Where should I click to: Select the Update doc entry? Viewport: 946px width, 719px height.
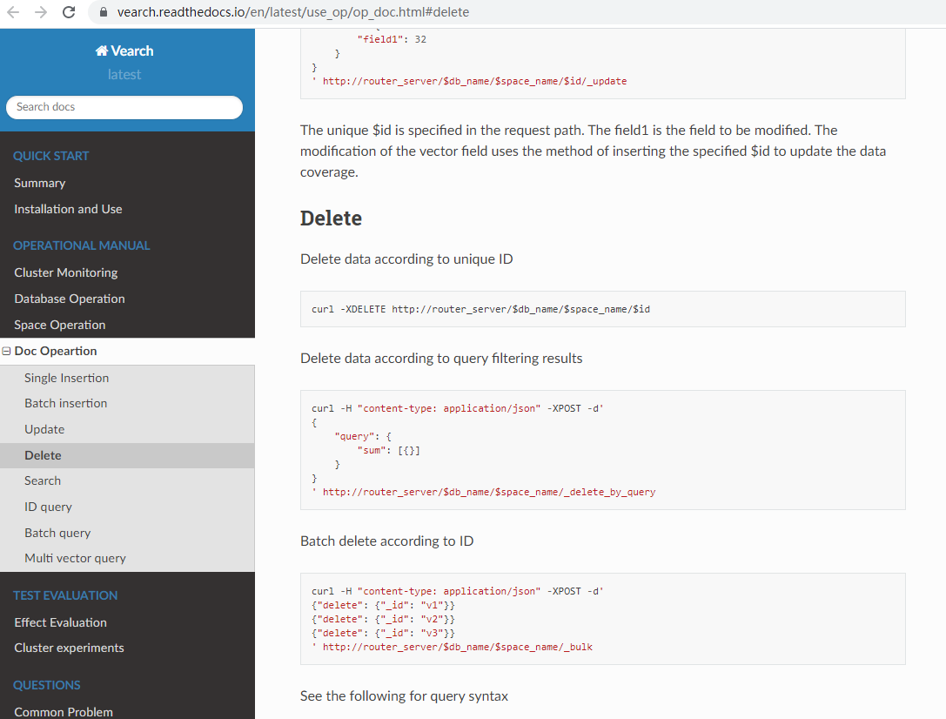[x=43, y=429]
